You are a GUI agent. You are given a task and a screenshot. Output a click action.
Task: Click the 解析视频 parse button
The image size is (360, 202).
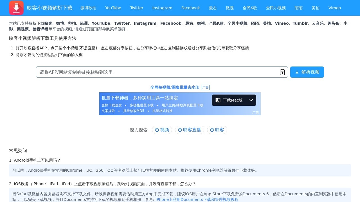tap(307, 72)
